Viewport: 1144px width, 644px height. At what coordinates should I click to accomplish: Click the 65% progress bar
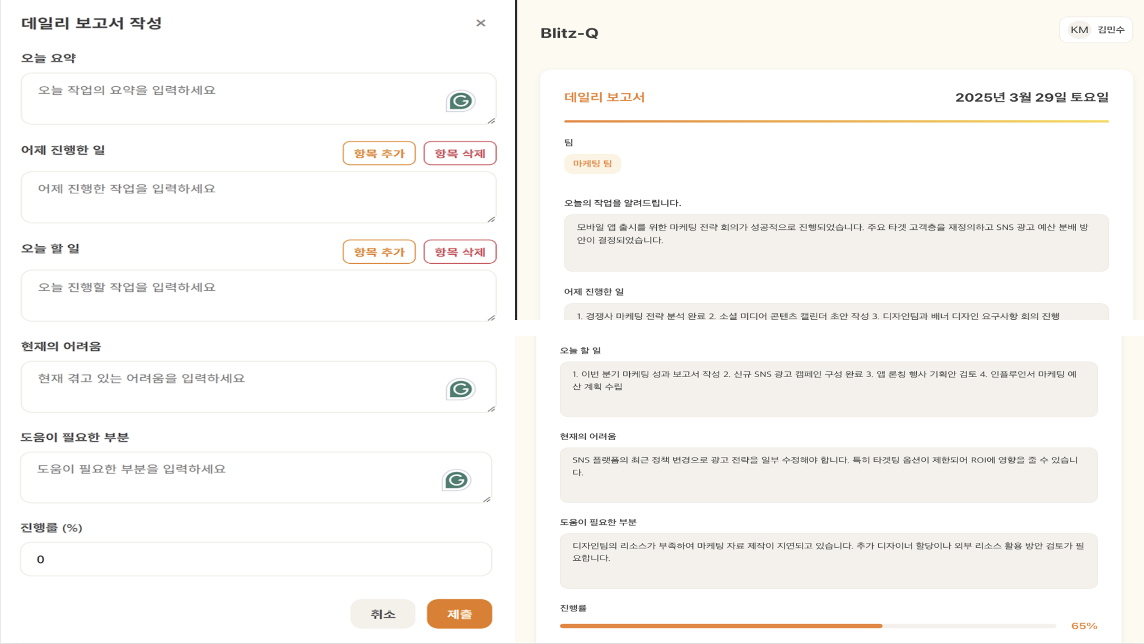808,626
